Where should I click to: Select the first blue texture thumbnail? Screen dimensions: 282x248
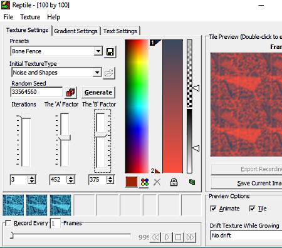pyautogui.click(x=13, y=205)
